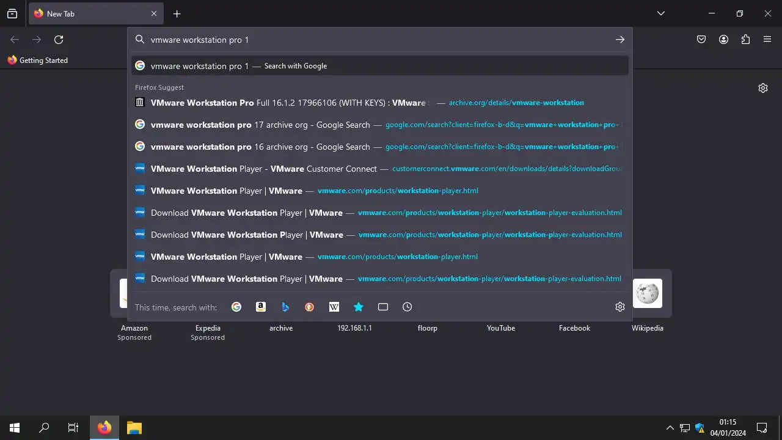Search history using clock icon
This screenshot has width=782, height=440.
(x=407, y=307)
